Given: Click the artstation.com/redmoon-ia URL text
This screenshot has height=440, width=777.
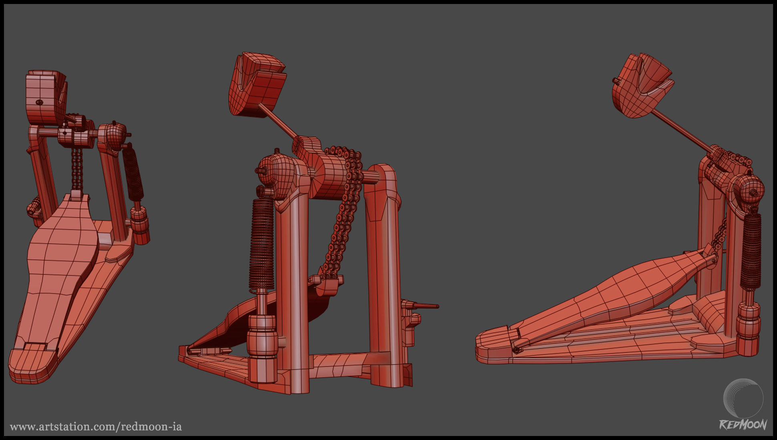Looking at the screenshot, I should coord(95,427).
